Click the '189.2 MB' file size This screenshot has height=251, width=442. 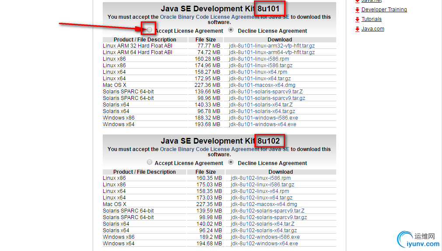tap(210, 237)
